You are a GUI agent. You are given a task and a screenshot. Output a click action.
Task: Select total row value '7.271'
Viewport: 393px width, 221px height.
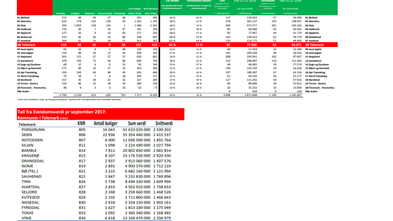coord(137,95)
